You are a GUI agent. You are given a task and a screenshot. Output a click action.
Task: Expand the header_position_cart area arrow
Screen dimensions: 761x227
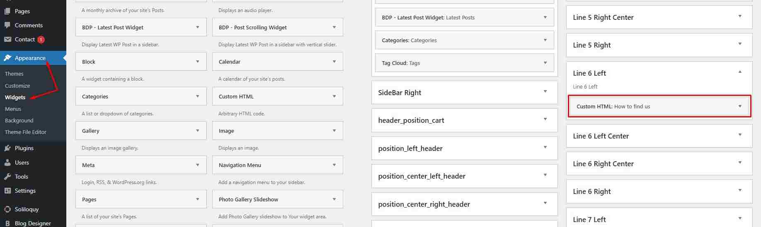(x=545, y=119)
